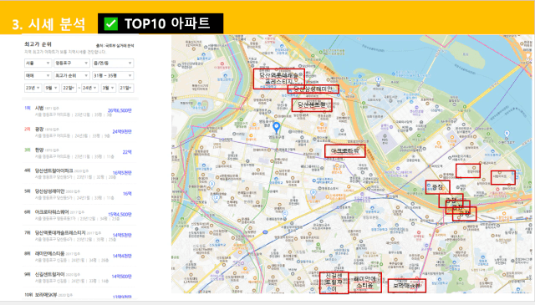The height and width of the screenshot is (305, 535).
Task: Open the 3월 end month dropdown
Action: point(108,88)
